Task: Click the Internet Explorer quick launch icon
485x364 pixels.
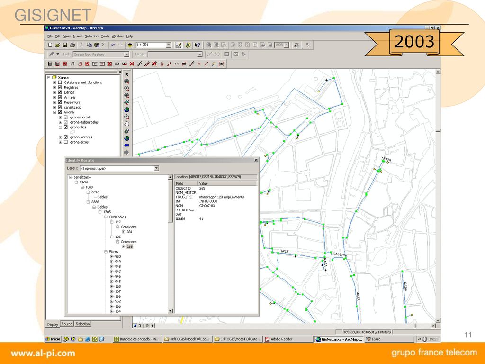Action: [x=88, y=339]
